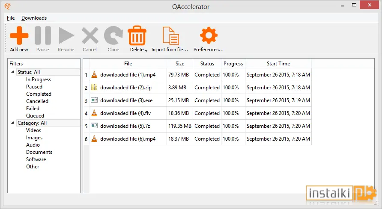Click the Add new plus icon

coord(19,35)
